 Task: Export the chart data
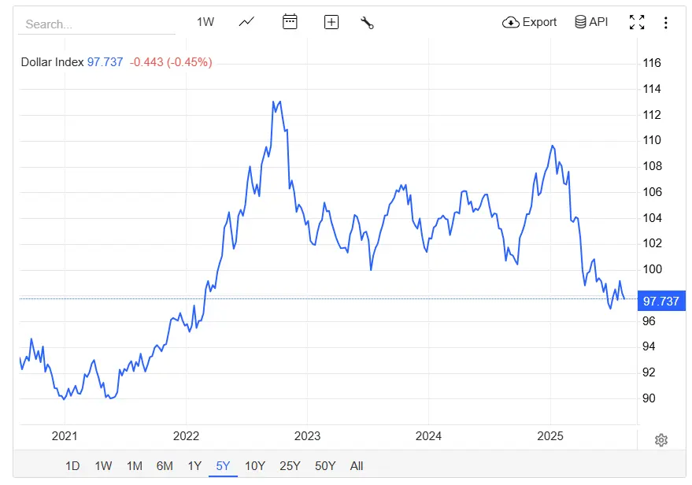click(529, 22)
